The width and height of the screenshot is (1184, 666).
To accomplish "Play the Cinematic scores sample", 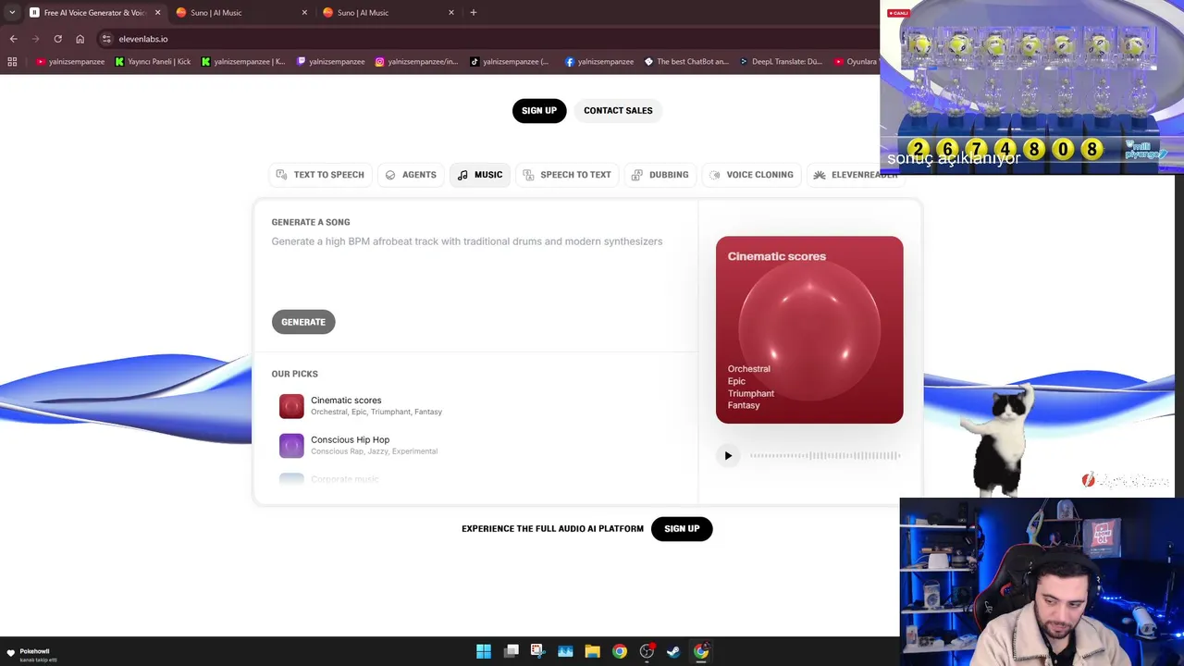I will point(728,455).
